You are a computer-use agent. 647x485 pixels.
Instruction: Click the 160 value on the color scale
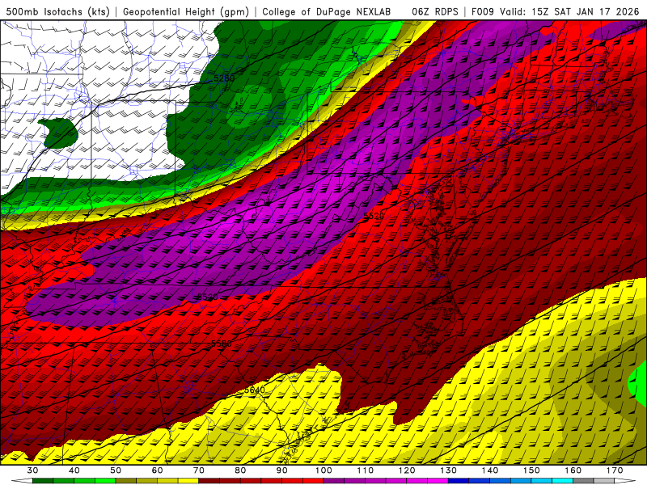(x=573, y=470)
